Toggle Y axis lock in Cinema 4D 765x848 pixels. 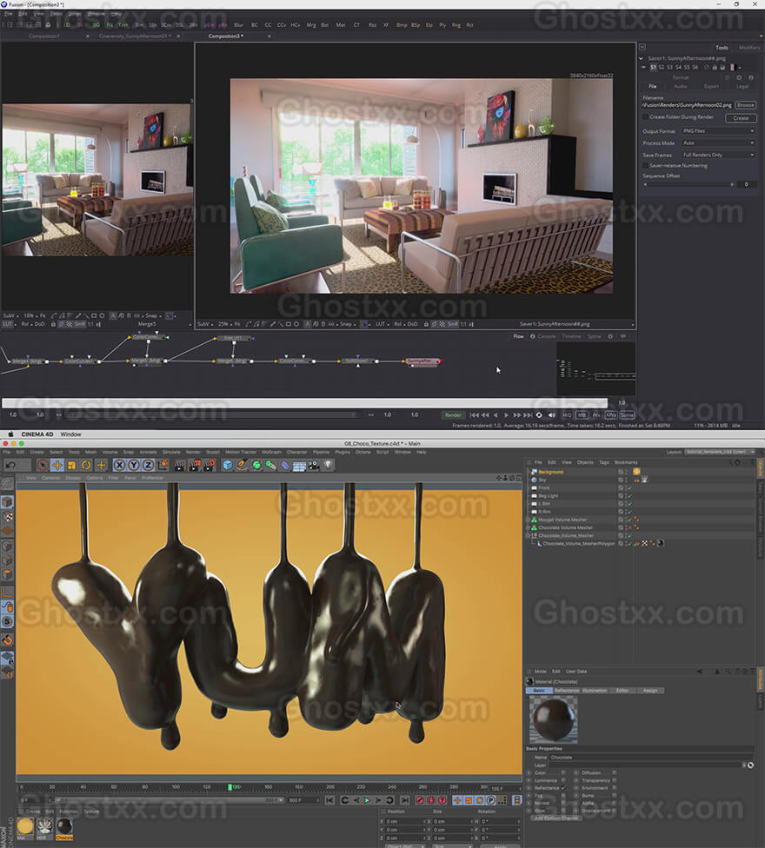[x=134, y=465]
